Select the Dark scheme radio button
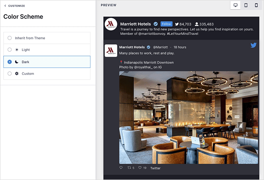 [x=10, y=62]
